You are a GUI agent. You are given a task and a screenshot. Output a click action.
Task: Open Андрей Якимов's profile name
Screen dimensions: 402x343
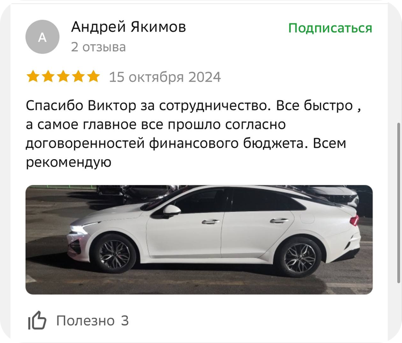[128, 27]
